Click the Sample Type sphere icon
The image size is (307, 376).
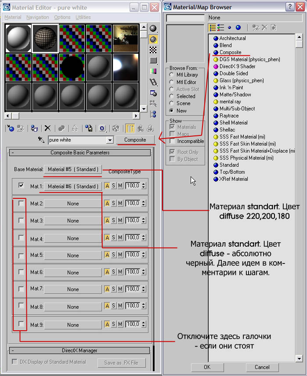coord(153,29)
